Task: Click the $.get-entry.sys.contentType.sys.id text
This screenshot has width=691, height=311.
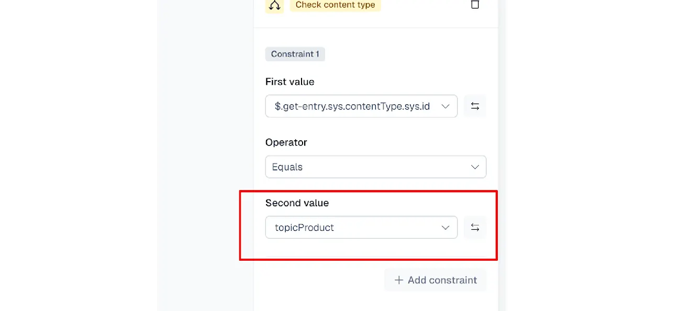Action: tap(352, 106)
